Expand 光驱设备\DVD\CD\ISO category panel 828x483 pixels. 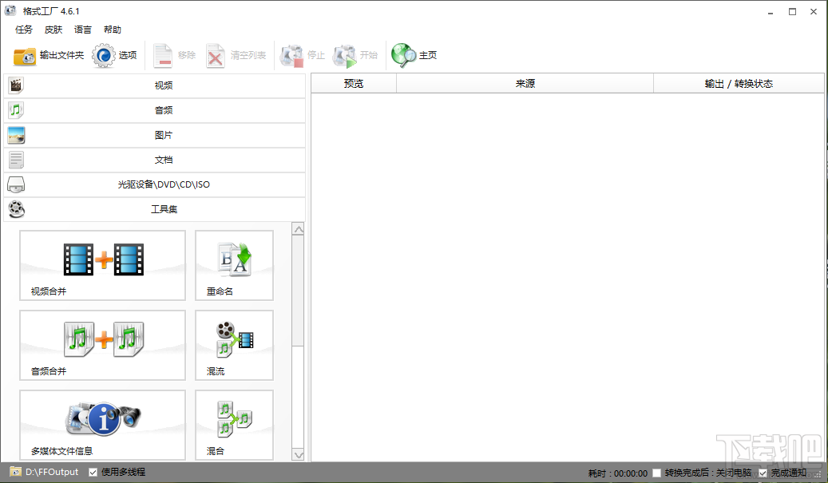(155, 184)
